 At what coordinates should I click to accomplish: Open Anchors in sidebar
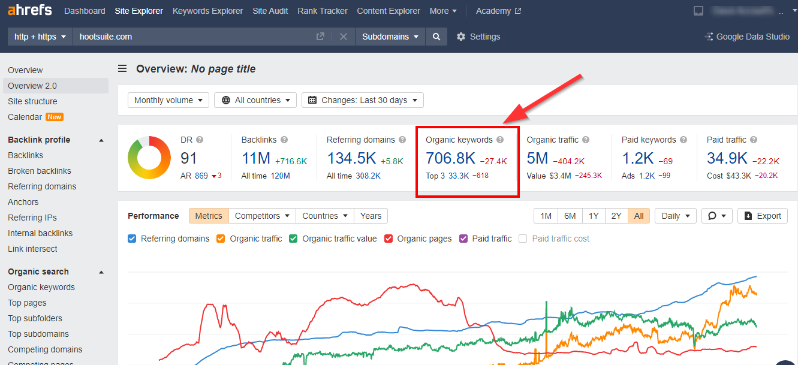[x=23, y=202]
